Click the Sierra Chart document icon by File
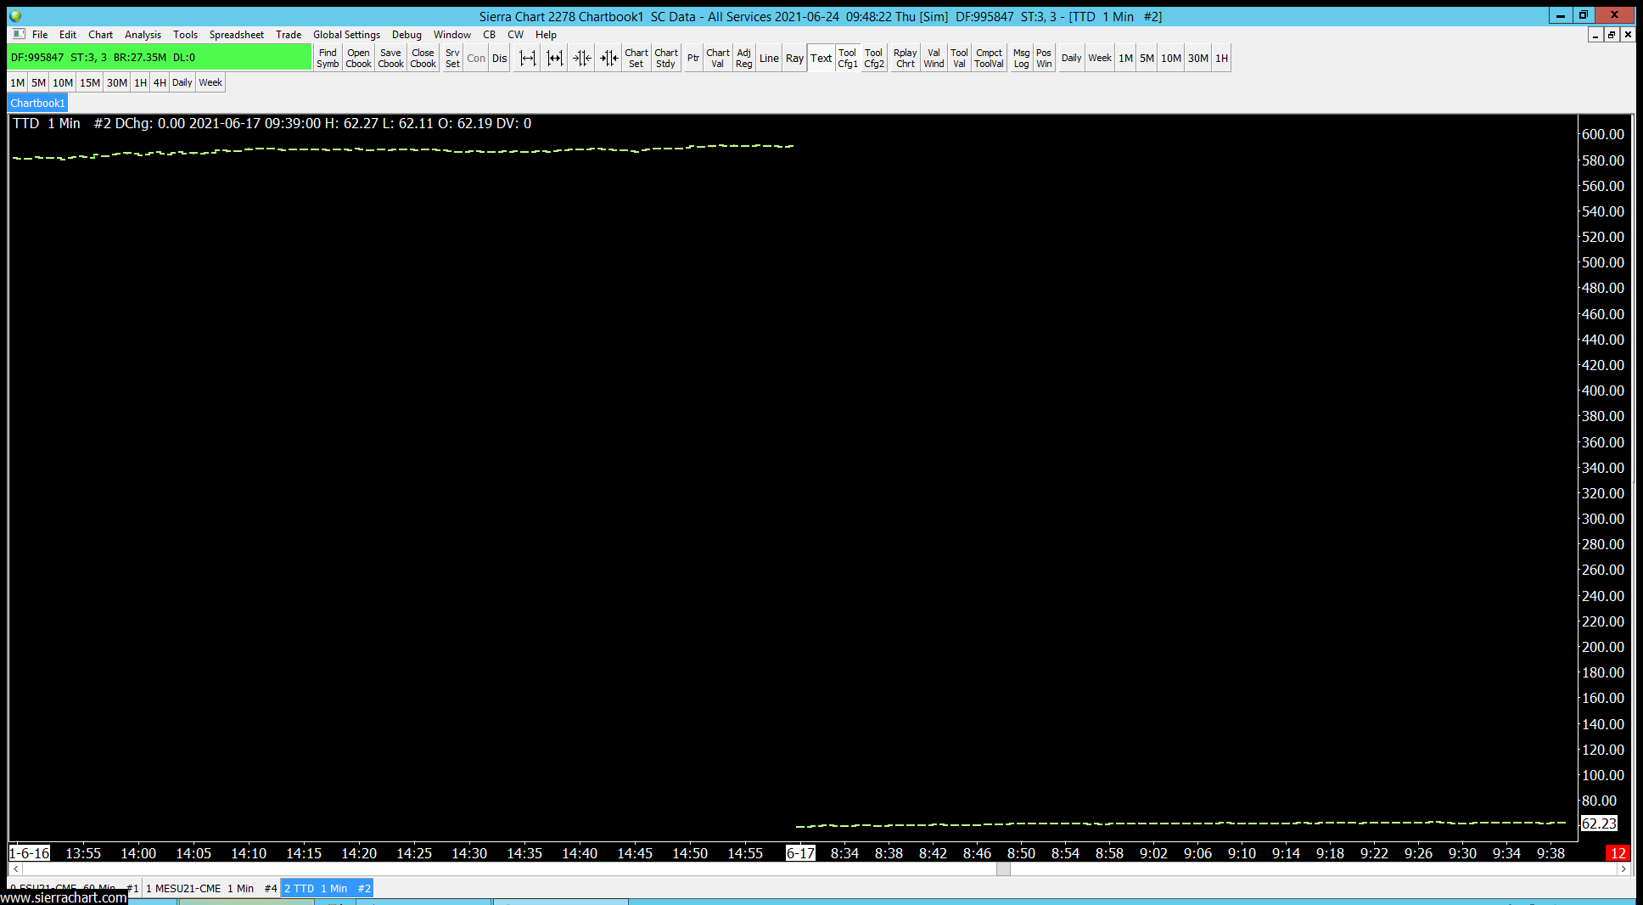 (x=19, y=34)
